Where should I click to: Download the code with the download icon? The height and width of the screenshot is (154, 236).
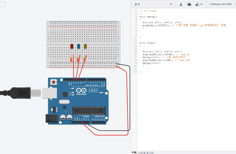tap(181, 4)
